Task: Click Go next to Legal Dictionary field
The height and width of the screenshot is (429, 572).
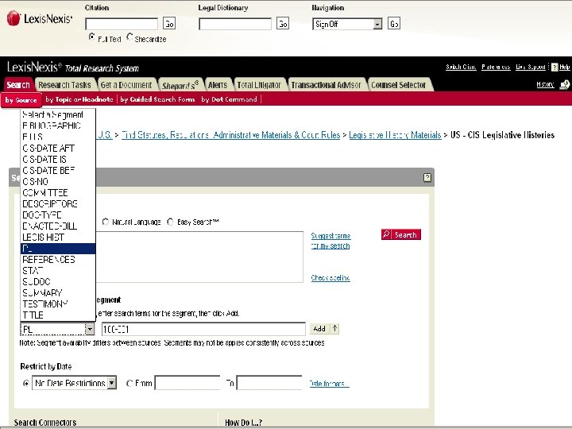Action: pyautogui.click(x=283, y=24)
